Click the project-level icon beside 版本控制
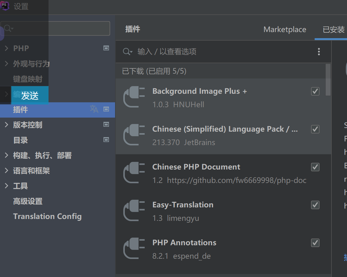 (x=106, y=124)
